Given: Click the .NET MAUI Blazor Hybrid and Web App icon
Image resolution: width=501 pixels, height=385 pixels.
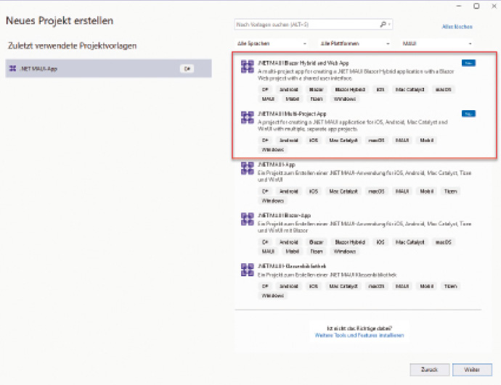Looking at the screenshot, I should [x=248, y=67].
